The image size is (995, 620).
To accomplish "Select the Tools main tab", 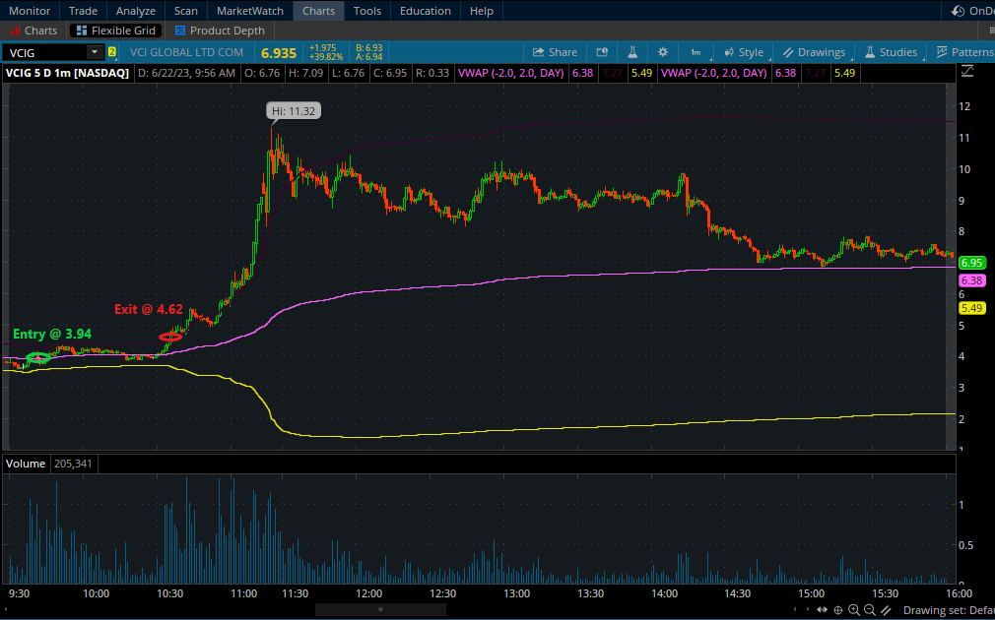I will point(367,11).
